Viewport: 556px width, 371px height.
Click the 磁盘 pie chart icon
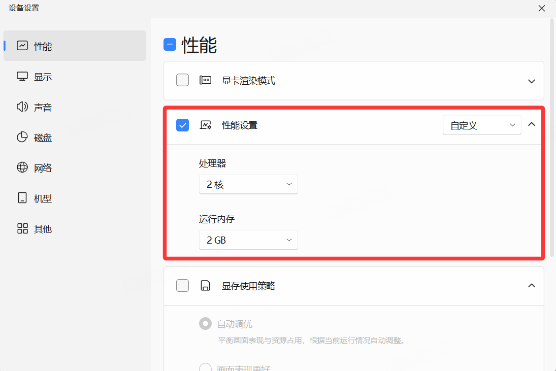tap(22, 137)
